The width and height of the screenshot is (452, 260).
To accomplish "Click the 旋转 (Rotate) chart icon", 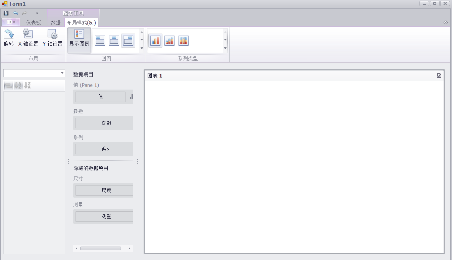I will pos(9,38).
